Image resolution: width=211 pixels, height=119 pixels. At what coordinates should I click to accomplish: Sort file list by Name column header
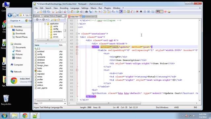[x=46, y=45]
